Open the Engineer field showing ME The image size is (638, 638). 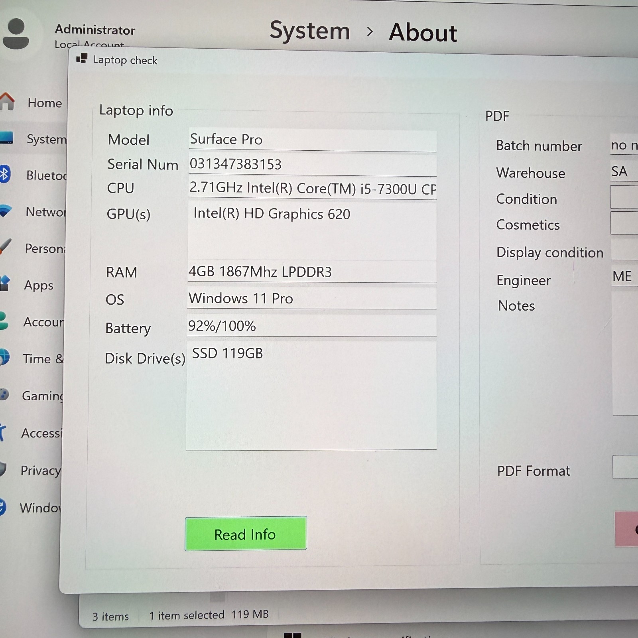click(x=625, y=276)
